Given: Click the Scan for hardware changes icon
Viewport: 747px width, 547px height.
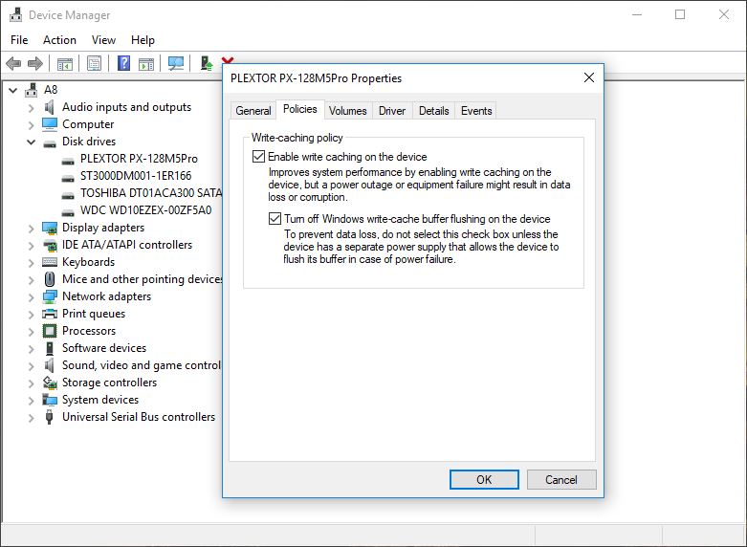Looking at the screenshot, I should (176, 63).
